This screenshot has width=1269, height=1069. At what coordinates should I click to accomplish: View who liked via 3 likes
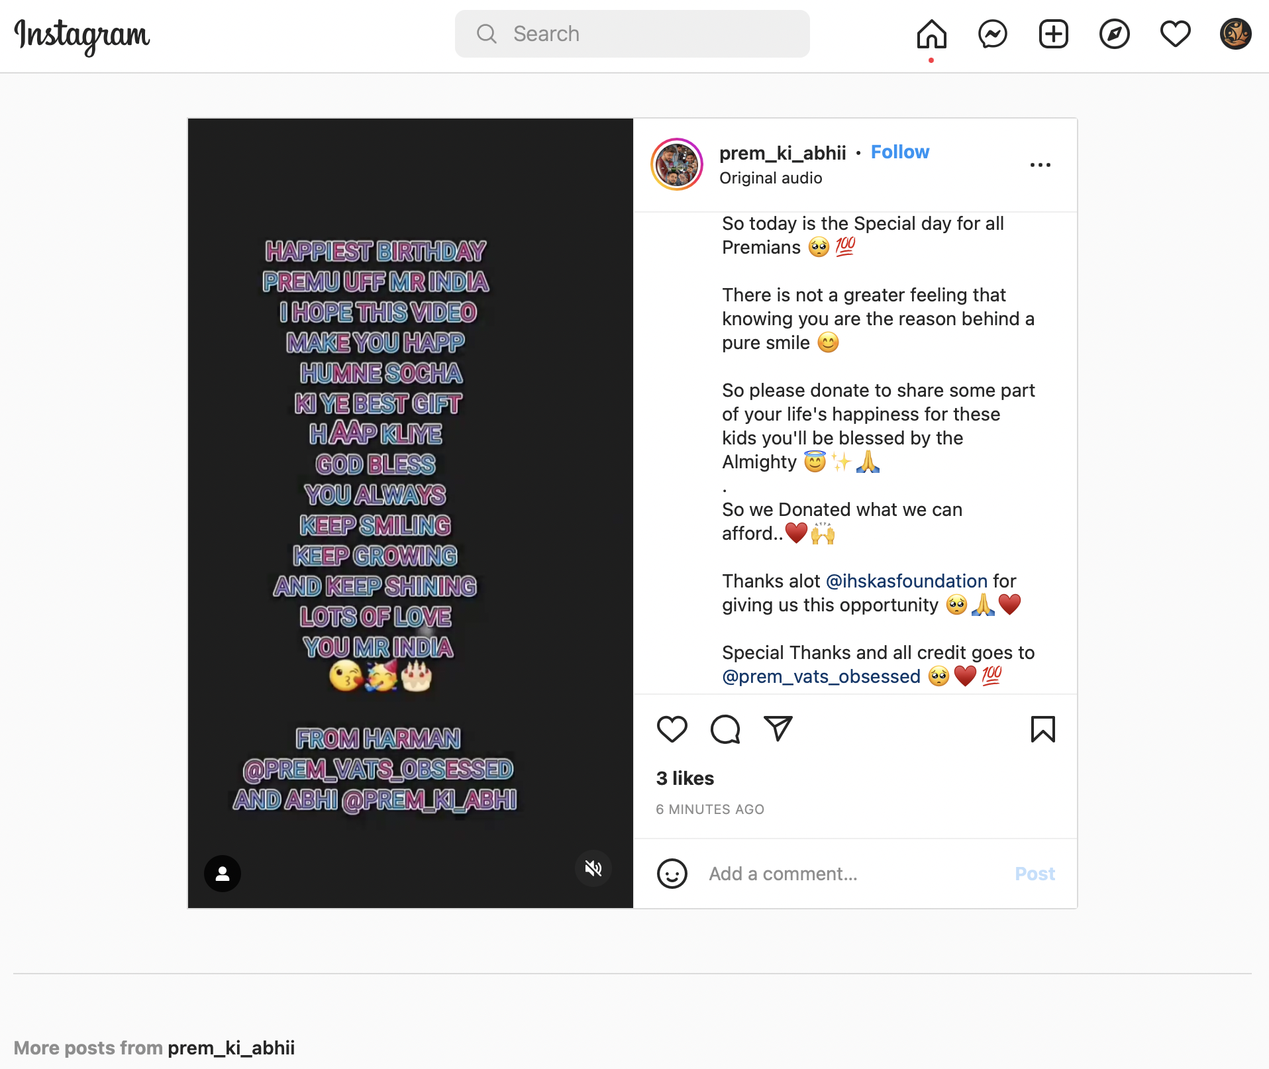(x=685, y=778)
